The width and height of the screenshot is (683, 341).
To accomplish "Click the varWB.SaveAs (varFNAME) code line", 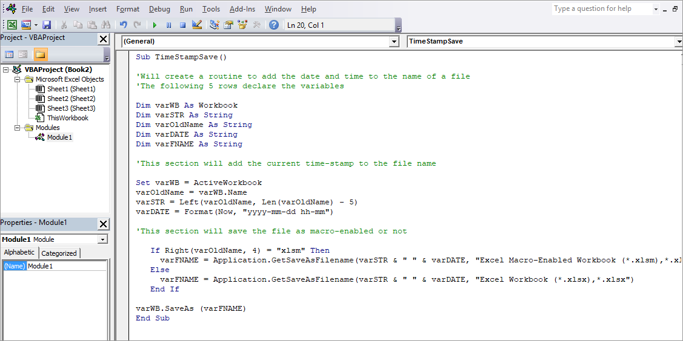I will coord(191,308).
